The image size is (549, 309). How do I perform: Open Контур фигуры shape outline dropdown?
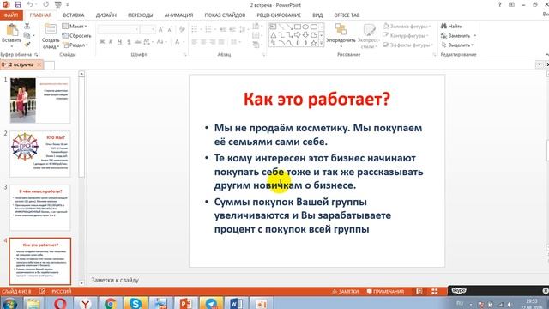pyautogui.click(x=406, y=35)
